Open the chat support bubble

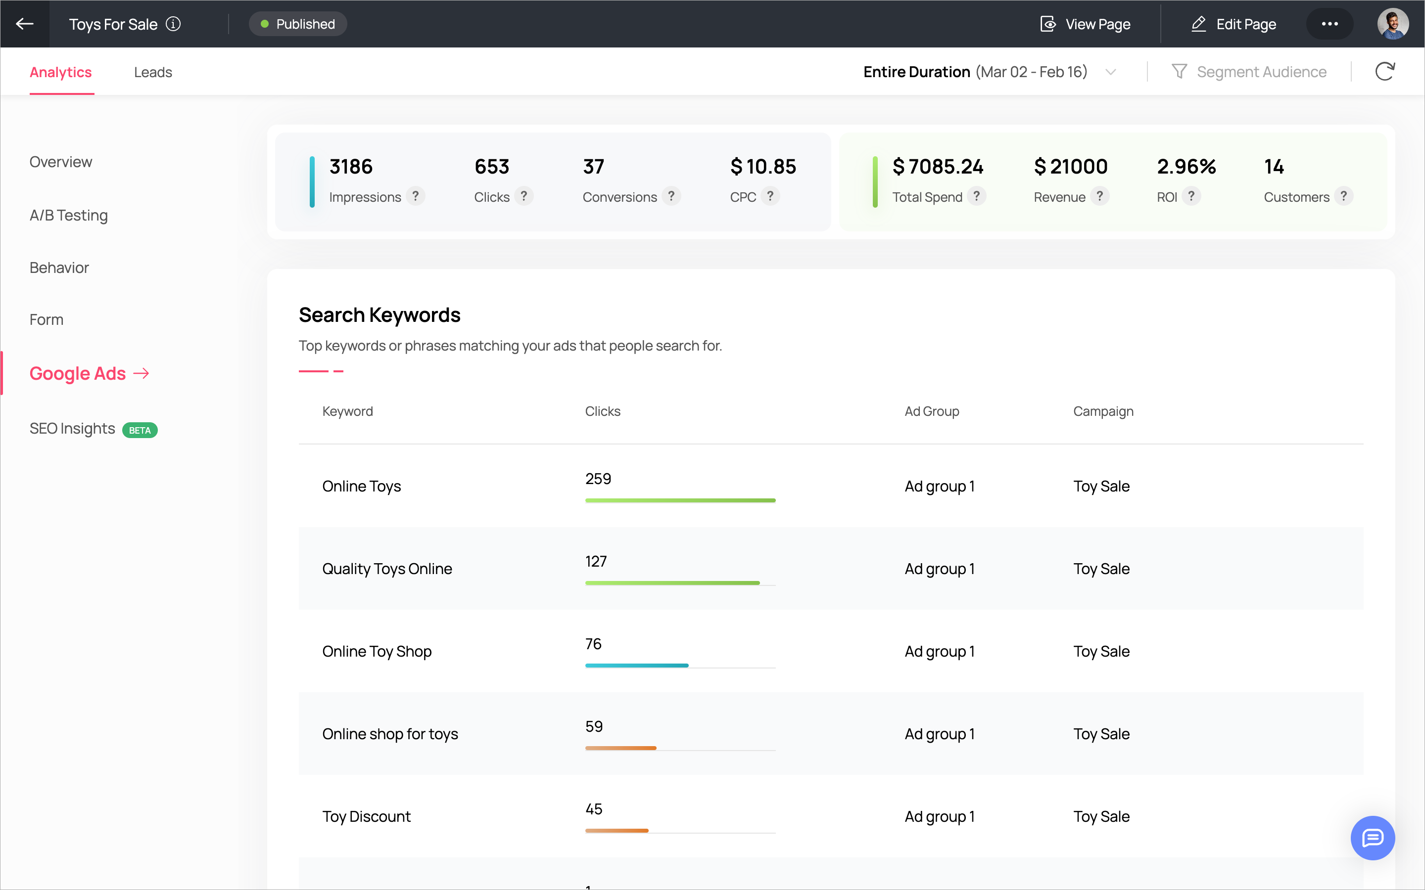[x=1372, y=837]
